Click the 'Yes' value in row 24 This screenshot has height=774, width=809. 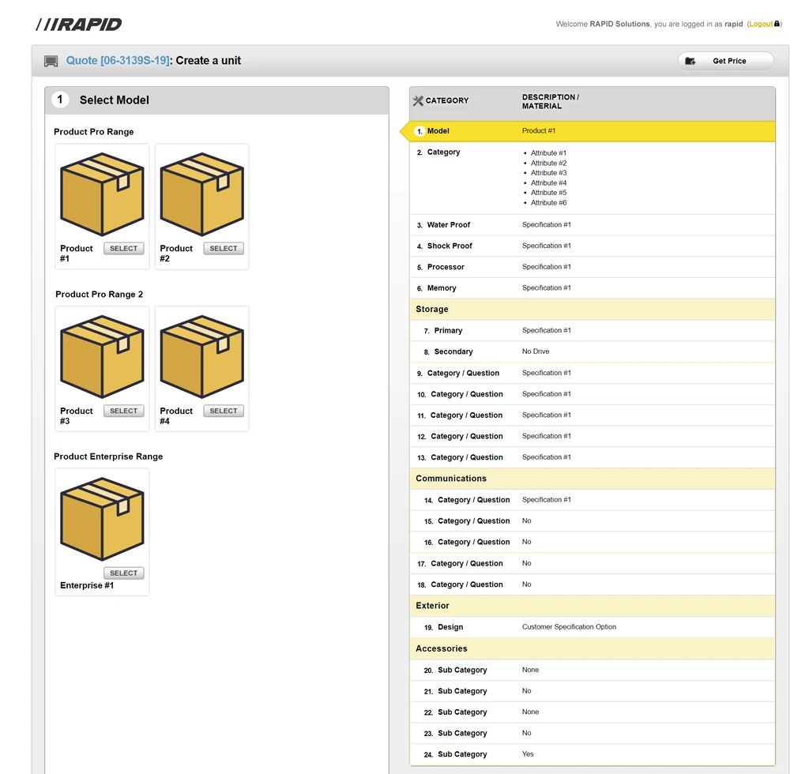pos(528,754)
